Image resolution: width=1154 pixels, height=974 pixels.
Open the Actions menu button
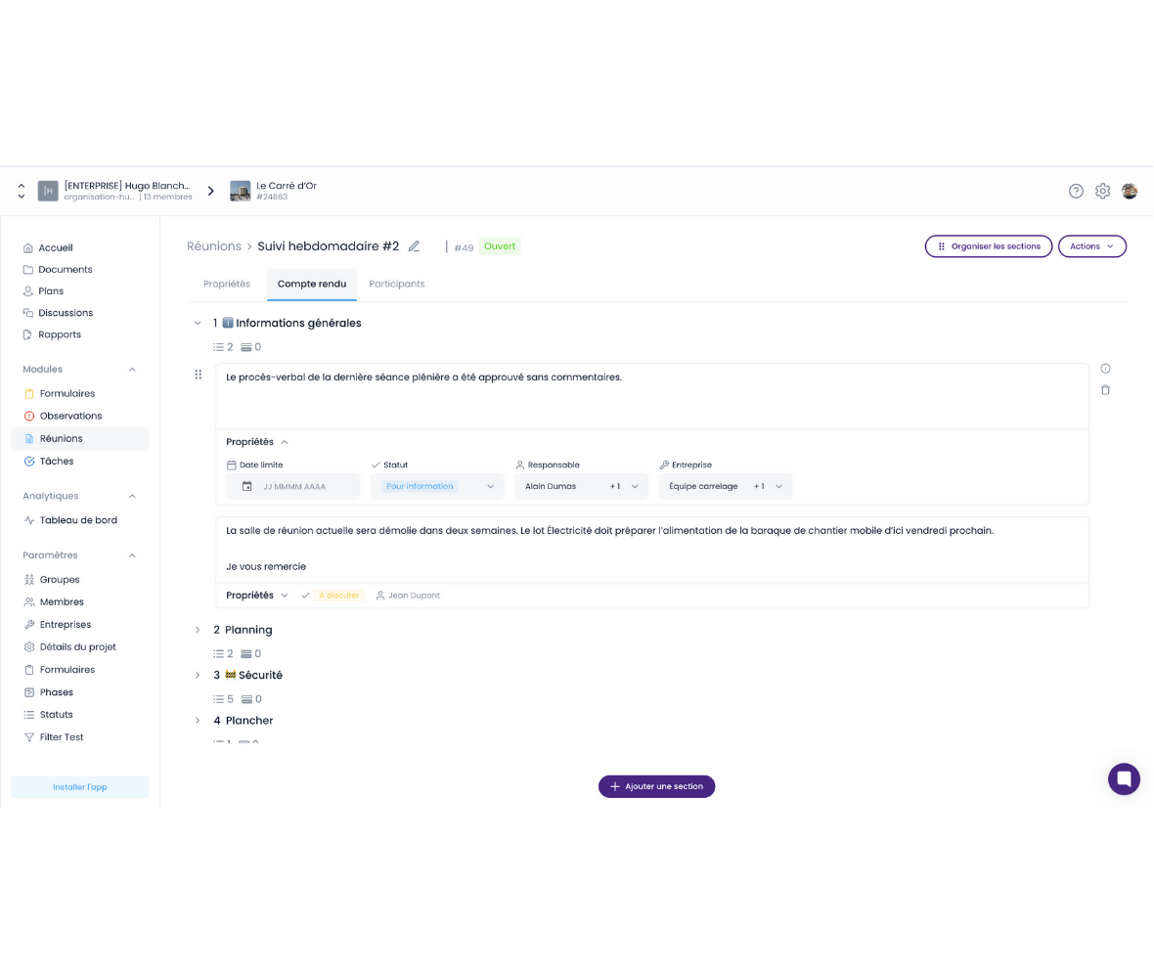point(1092,246)
